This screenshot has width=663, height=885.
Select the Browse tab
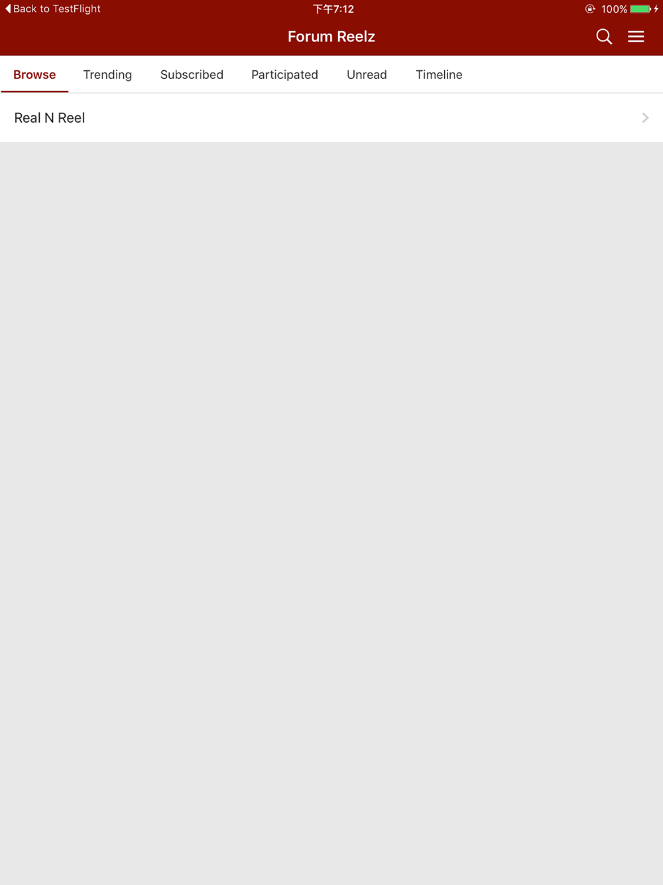coord(34,74)
